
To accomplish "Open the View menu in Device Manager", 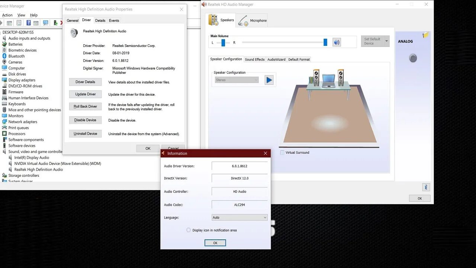I will click(x=21, y=15).
